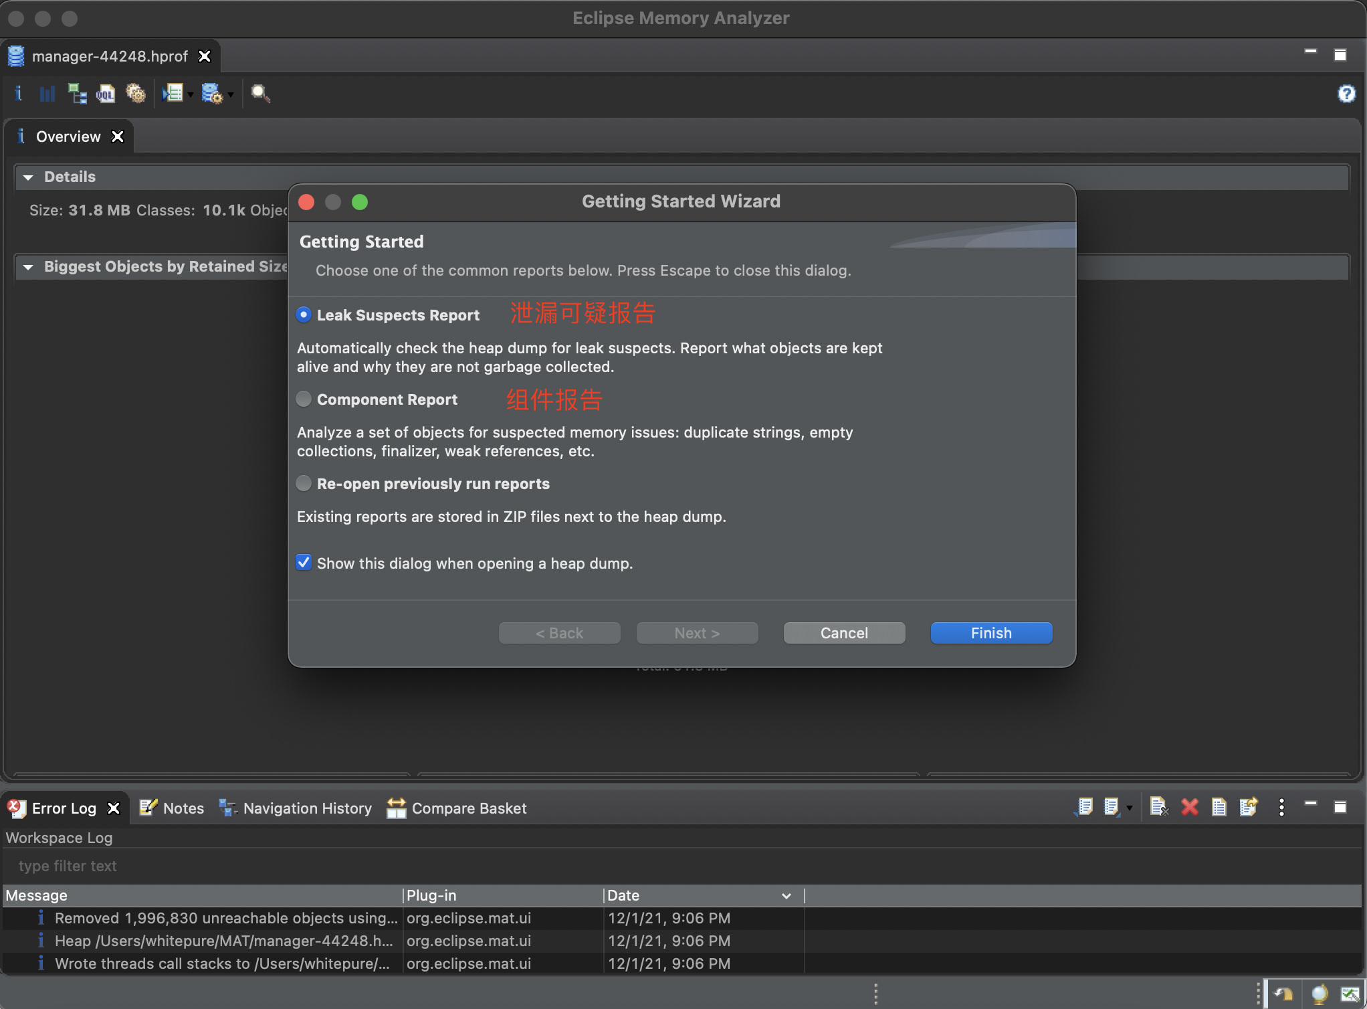1367x1009 pixels.
Task: Open the Histogram view icon
Action: coord(47,94)
